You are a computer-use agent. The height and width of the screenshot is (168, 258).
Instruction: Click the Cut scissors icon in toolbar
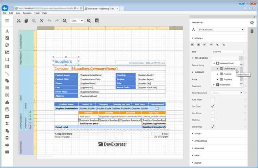point(18,21)
